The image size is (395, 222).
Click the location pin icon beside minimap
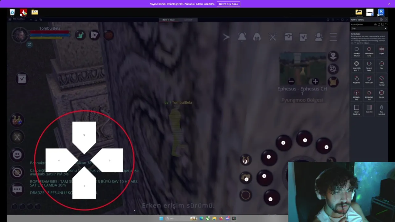333,56
